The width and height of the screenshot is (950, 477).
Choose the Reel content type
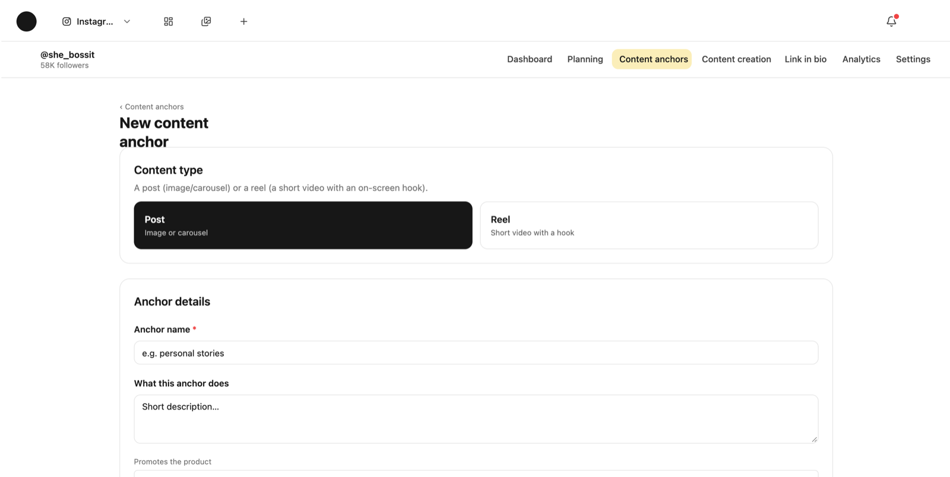point(649,225)
